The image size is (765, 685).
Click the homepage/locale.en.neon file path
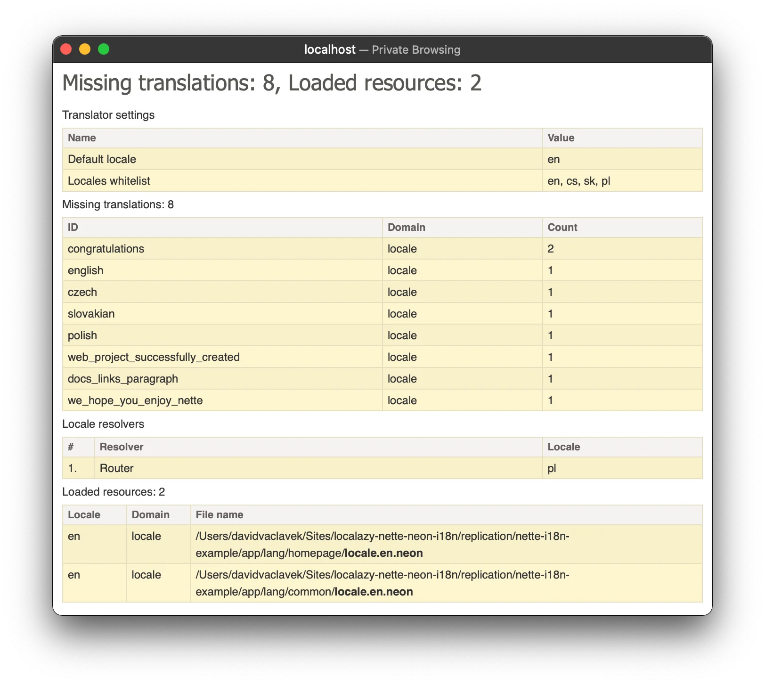(x=382, y=545)
